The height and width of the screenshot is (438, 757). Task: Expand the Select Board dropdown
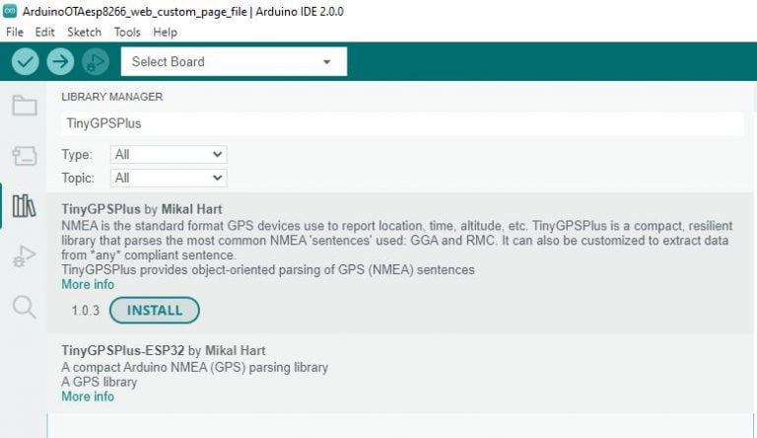234,61
